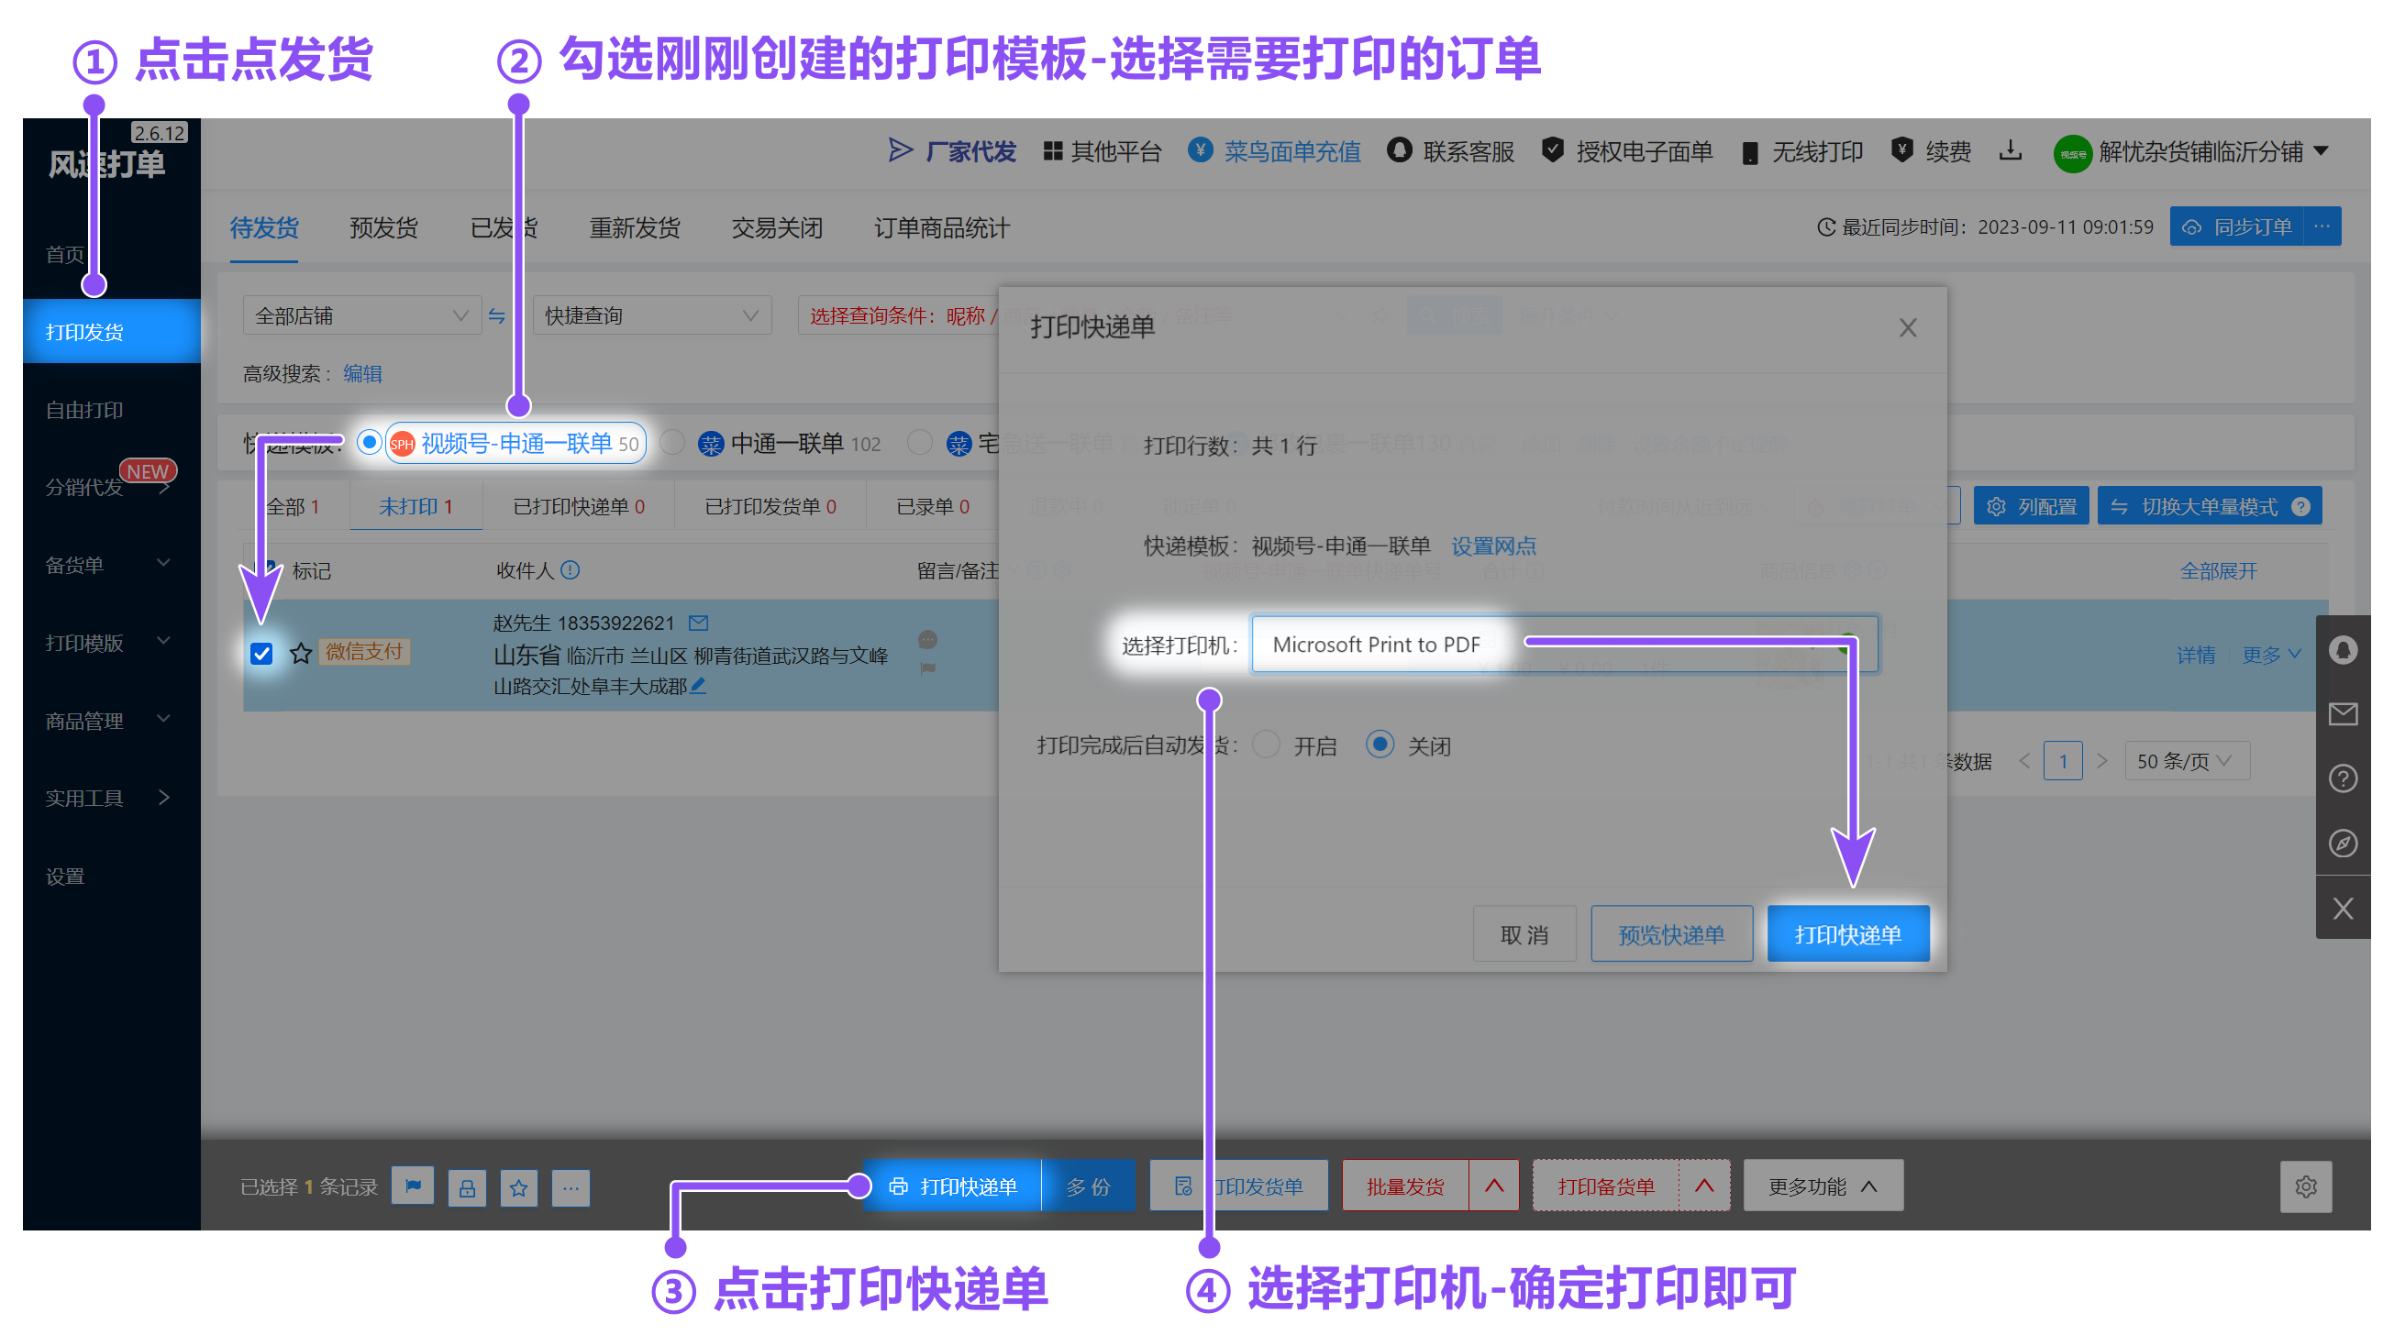
Task: Open 打印发货 in sidebar
Action: pyautogui.click(x=112, y=332)
